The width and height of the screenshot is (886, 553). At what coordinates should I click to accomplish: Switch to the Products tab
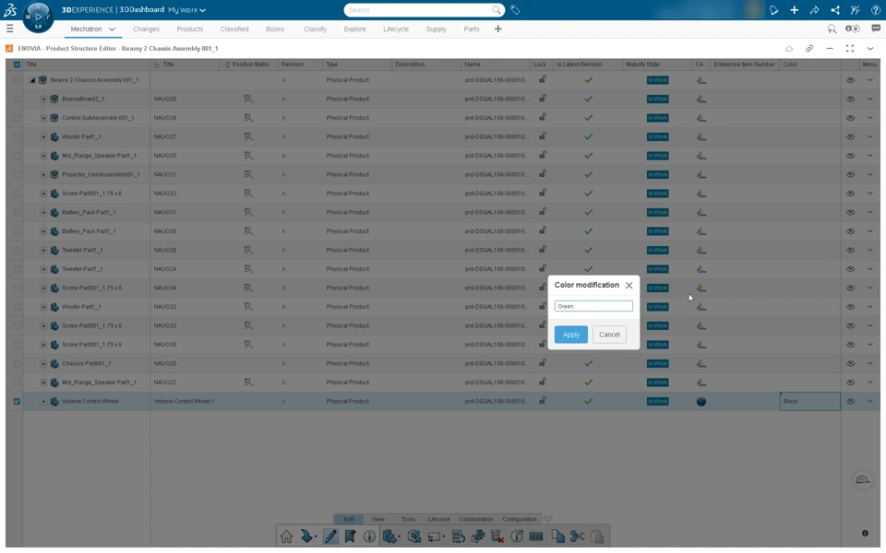click(x=190, y=29)
